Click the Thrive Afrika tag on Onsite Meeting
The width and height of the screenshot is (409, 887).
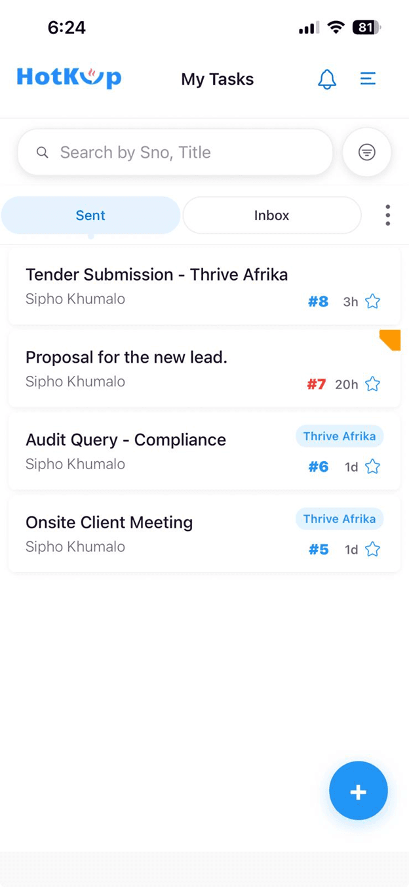(x=340, y=519)
